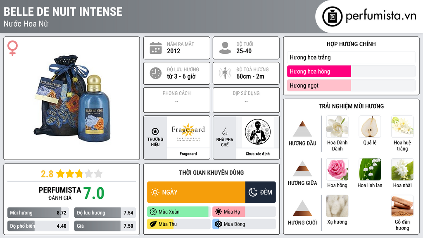Select the Quả lê pear note image
The image size is (423, 238).
370,126
